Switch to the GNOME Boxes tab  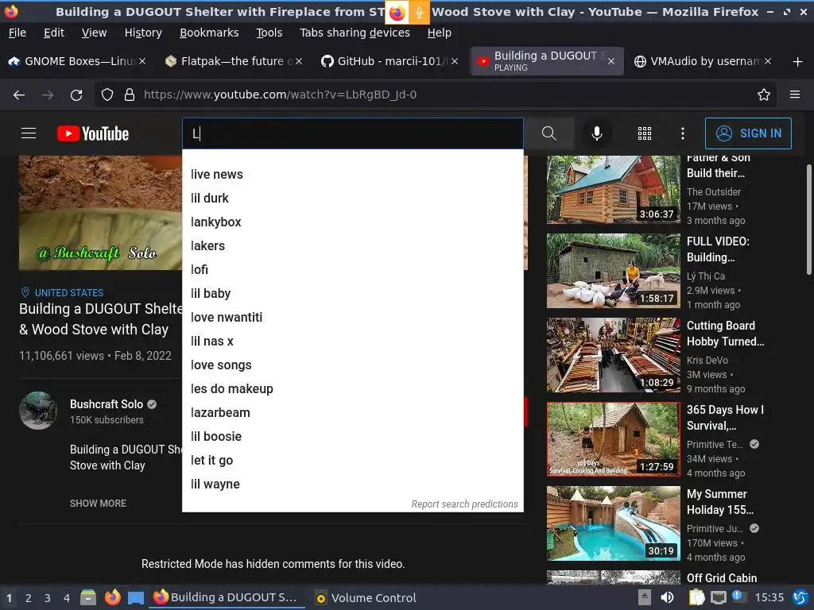(77, 61)
